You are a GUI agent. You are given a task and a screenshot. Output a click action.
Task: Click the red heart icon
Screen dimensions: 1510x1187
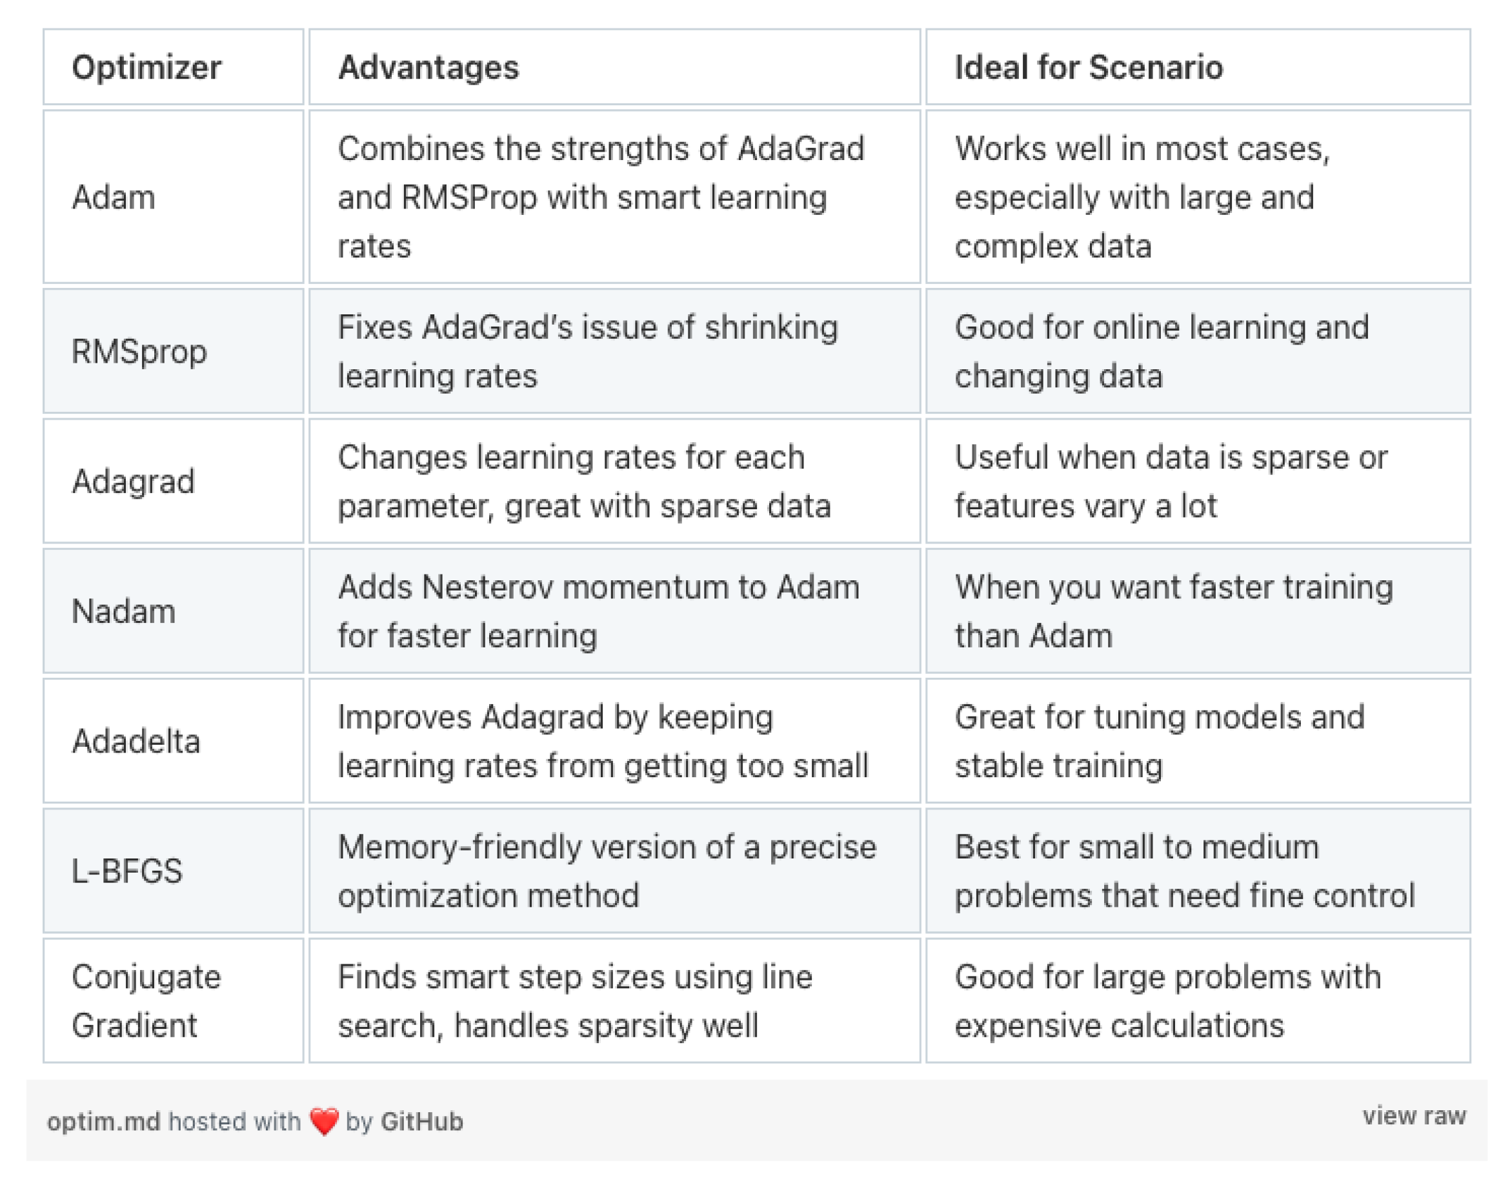click(324, 1121)
